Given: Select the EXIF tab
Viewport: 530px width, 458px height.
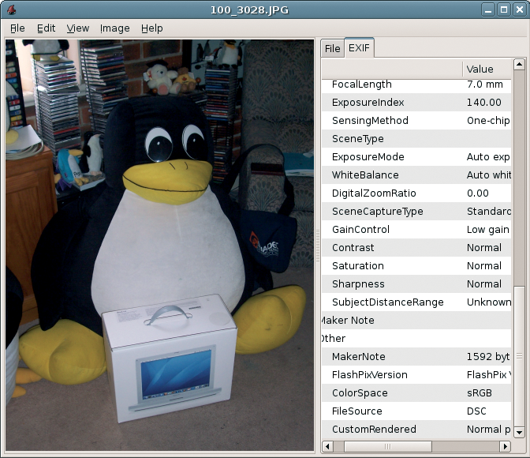Looking at the screenshot, I should 359,47.
